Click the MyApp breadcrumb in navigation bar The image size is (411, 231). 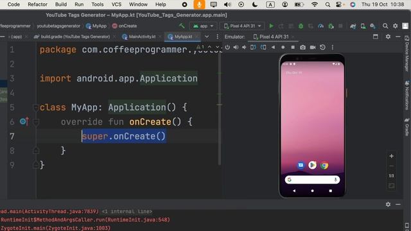pyautogui.click(x=96, y=26)
